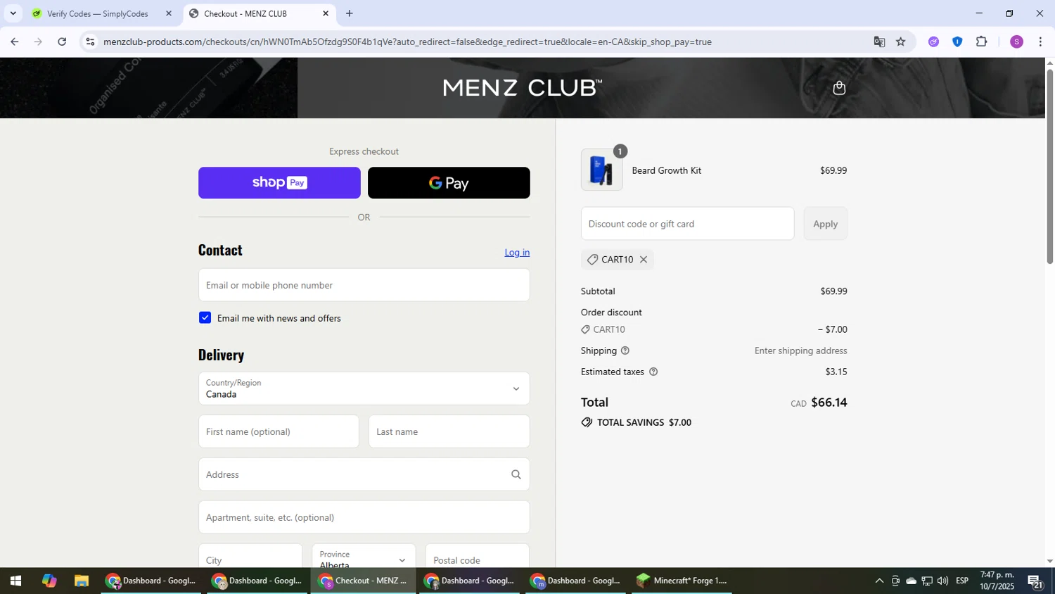The width and height of the screenshot is (1055, 594).
Task: Open the Windows Start menu
Action: 15,581
